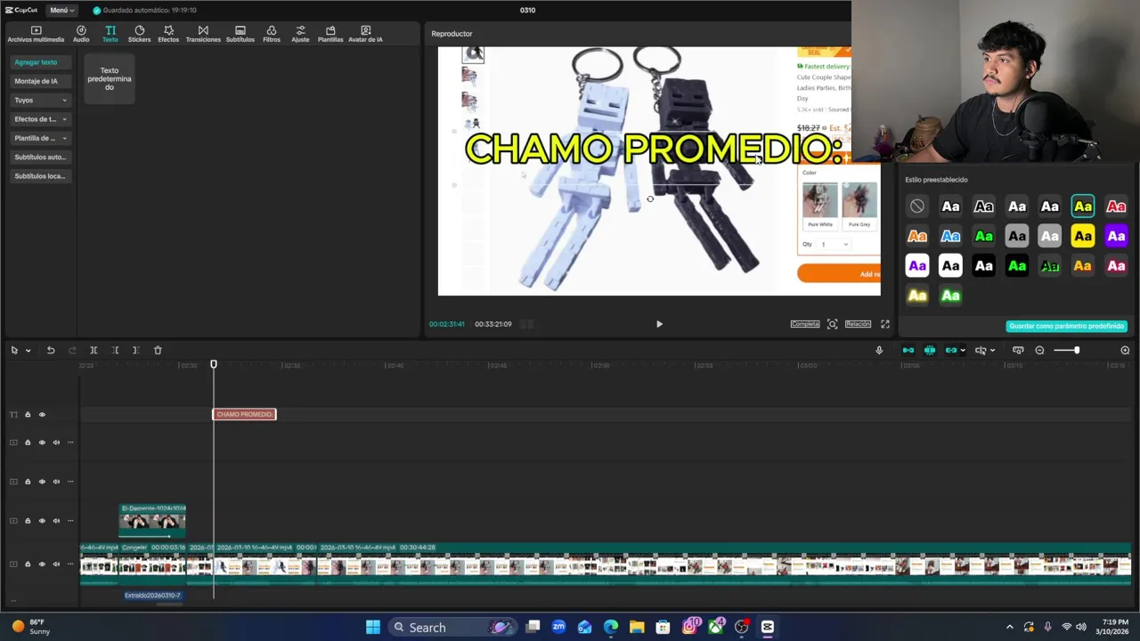
Task: Open the linkage options dropdown arrow
Action: coord(962,350)
